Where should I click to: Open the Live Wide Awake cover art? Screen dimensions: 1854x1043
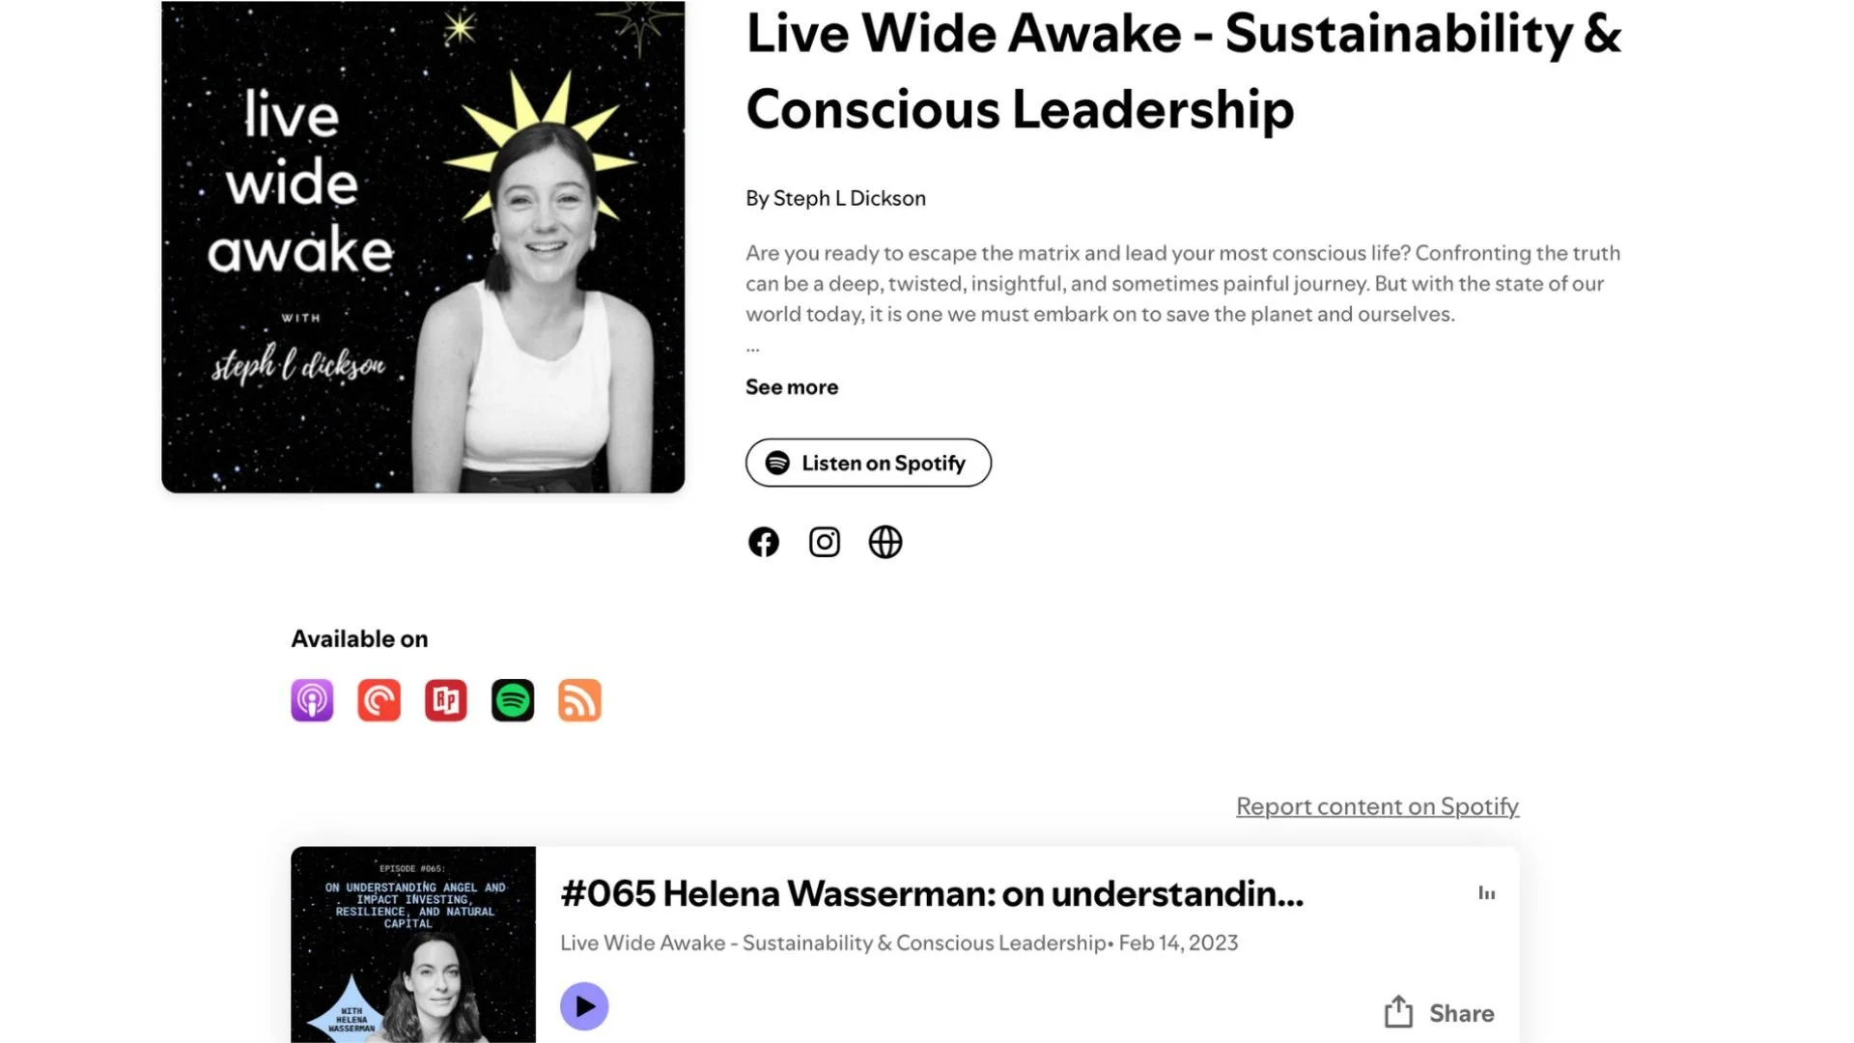point(423,246)
